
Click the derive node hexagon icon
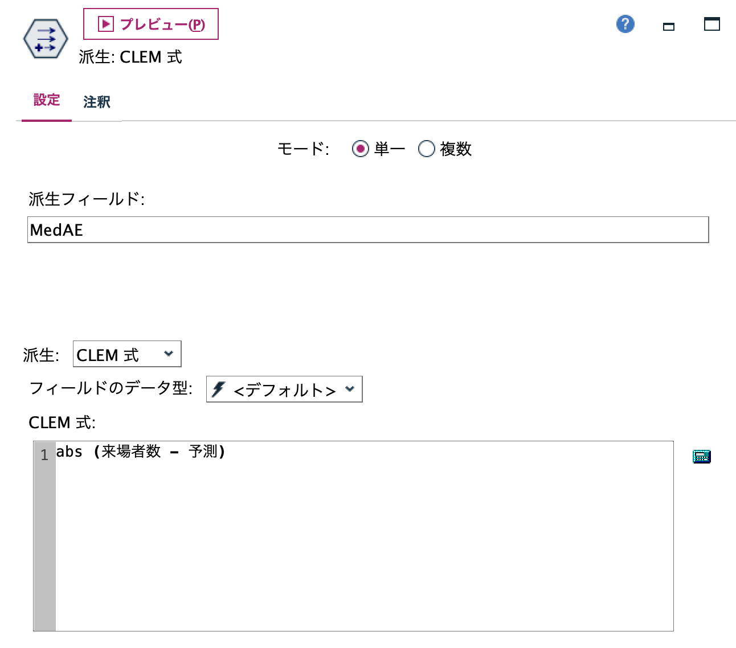coord(44,38)
